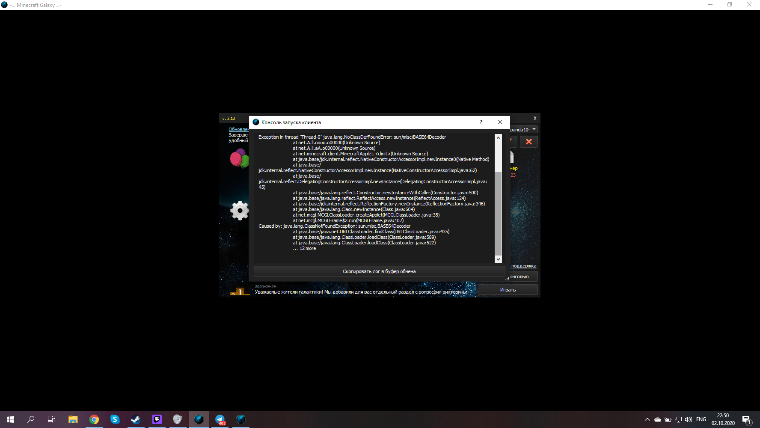Screen dimensions: 760x428
Task: Click the red X delete-account button
Action: 529,142
